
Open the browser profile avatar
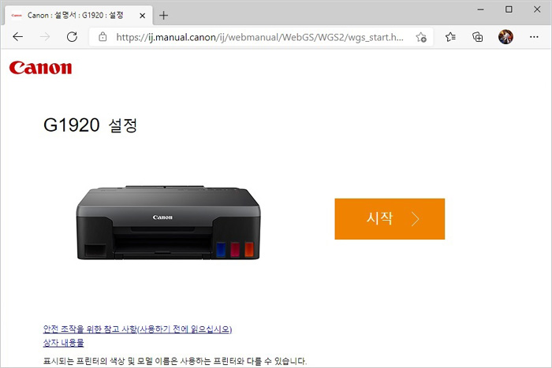505,36
